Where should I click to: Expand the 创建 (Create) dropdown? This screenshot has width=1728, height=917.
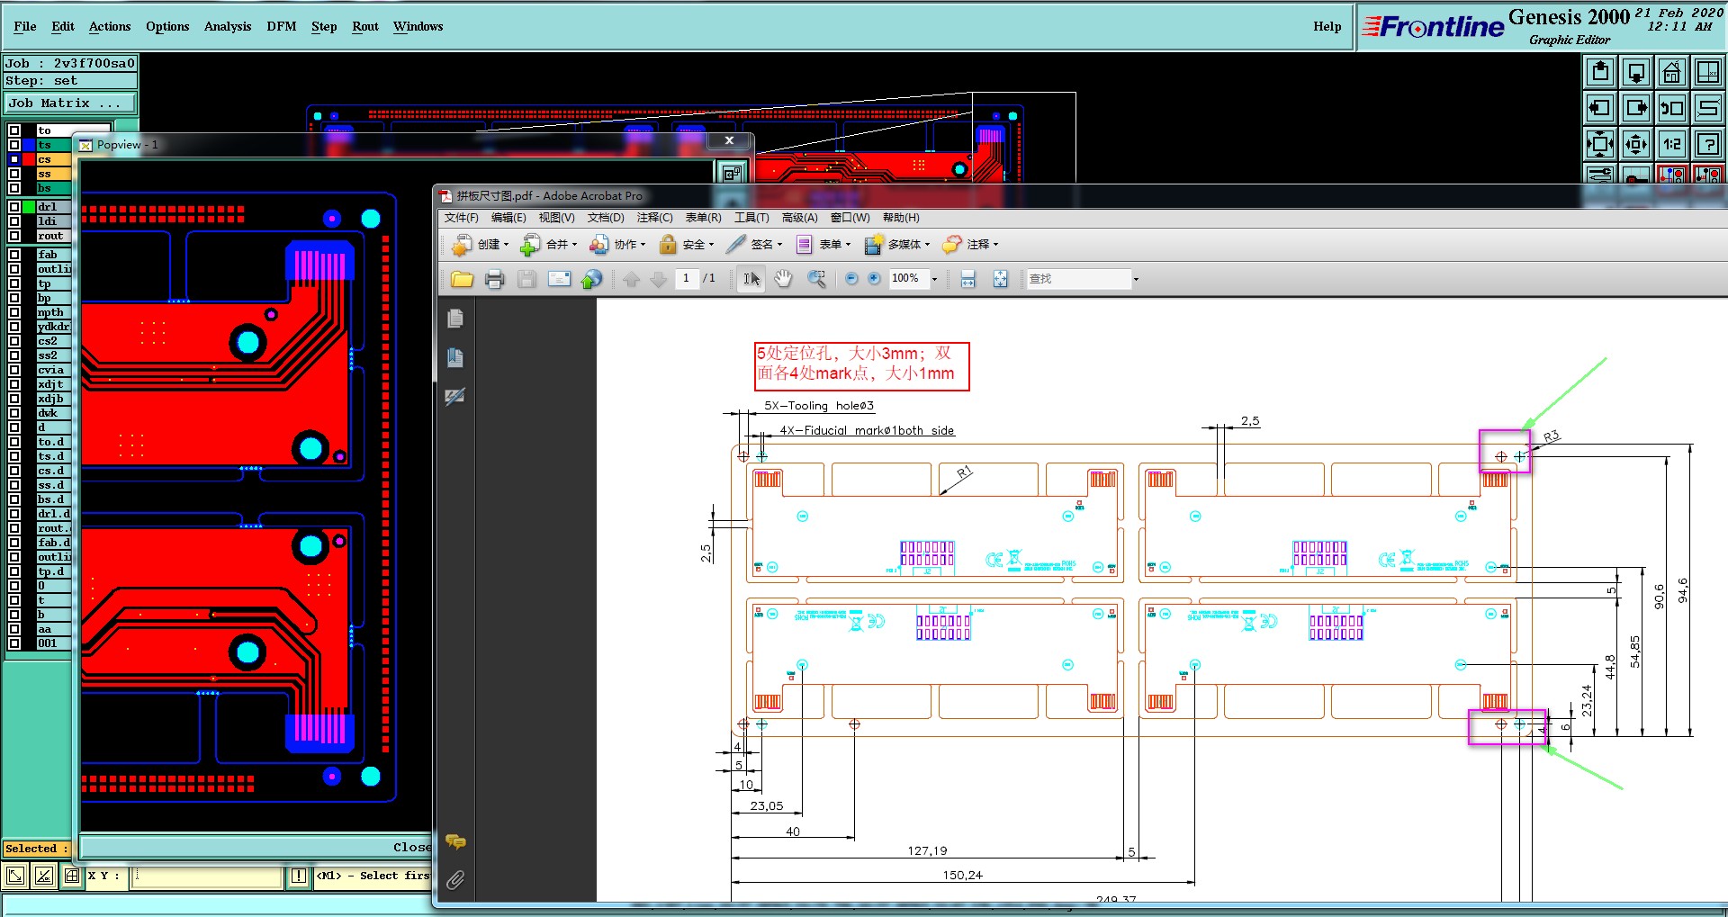pyautogui.click(x=505, y=245)
